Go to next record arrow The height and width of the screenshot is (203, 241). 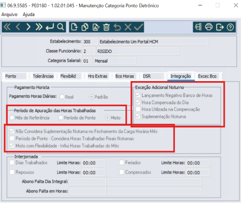(28, 27)
